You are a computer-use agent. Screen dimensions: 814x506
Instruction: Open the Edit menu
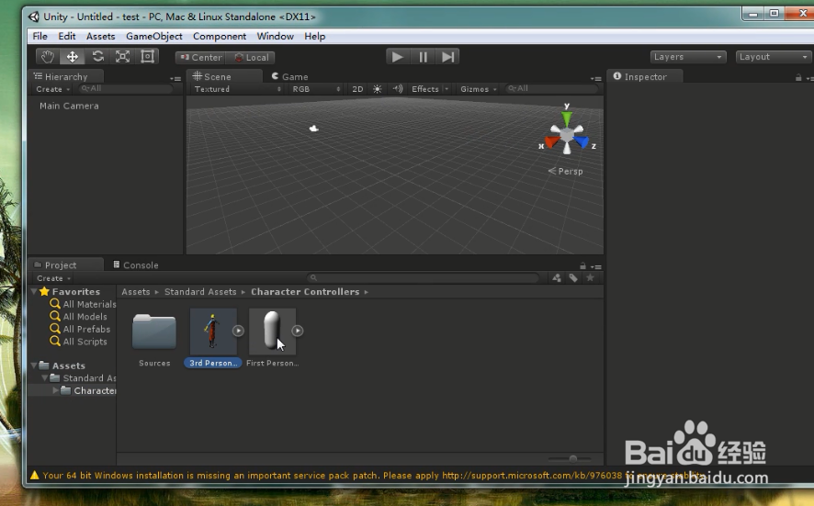click(66, 37)
